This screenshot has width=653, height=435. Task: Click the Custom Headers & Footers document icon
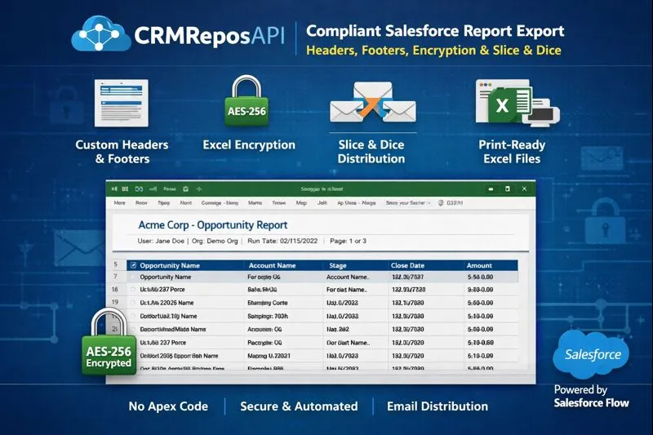121,103
